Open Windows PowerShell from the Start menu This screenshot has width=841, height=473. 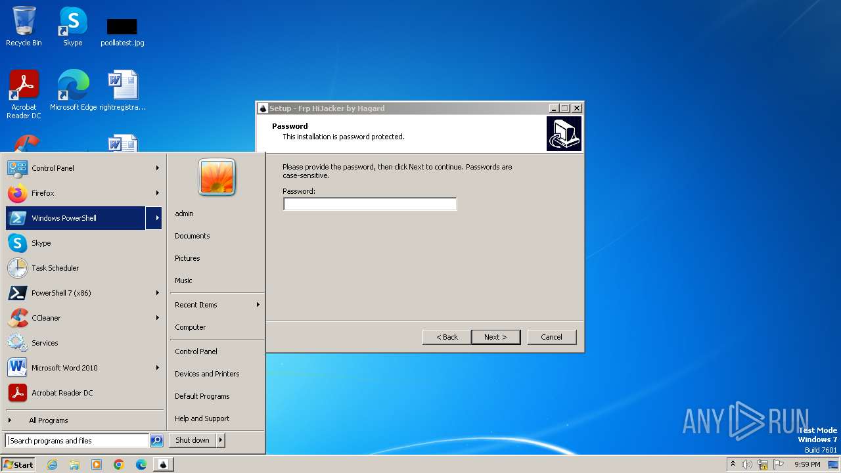click(x=76, y=218)
